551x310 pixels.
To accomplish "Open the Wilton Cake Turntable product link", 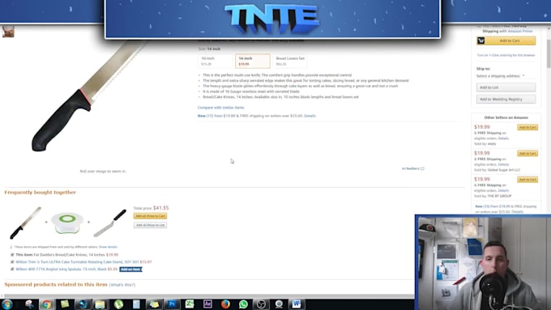I will click(x=77, y=262).
